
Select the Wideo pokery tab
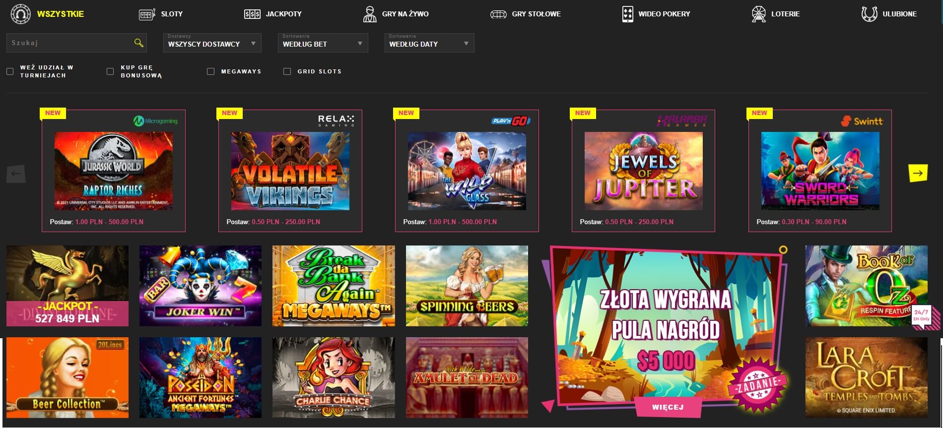click(664, 14)
